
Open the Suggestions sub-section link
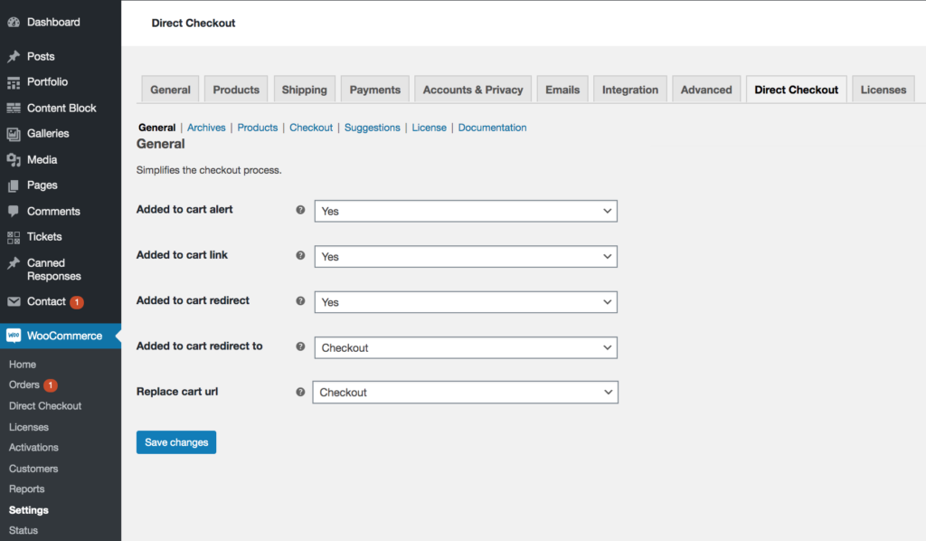coord(372,128)
